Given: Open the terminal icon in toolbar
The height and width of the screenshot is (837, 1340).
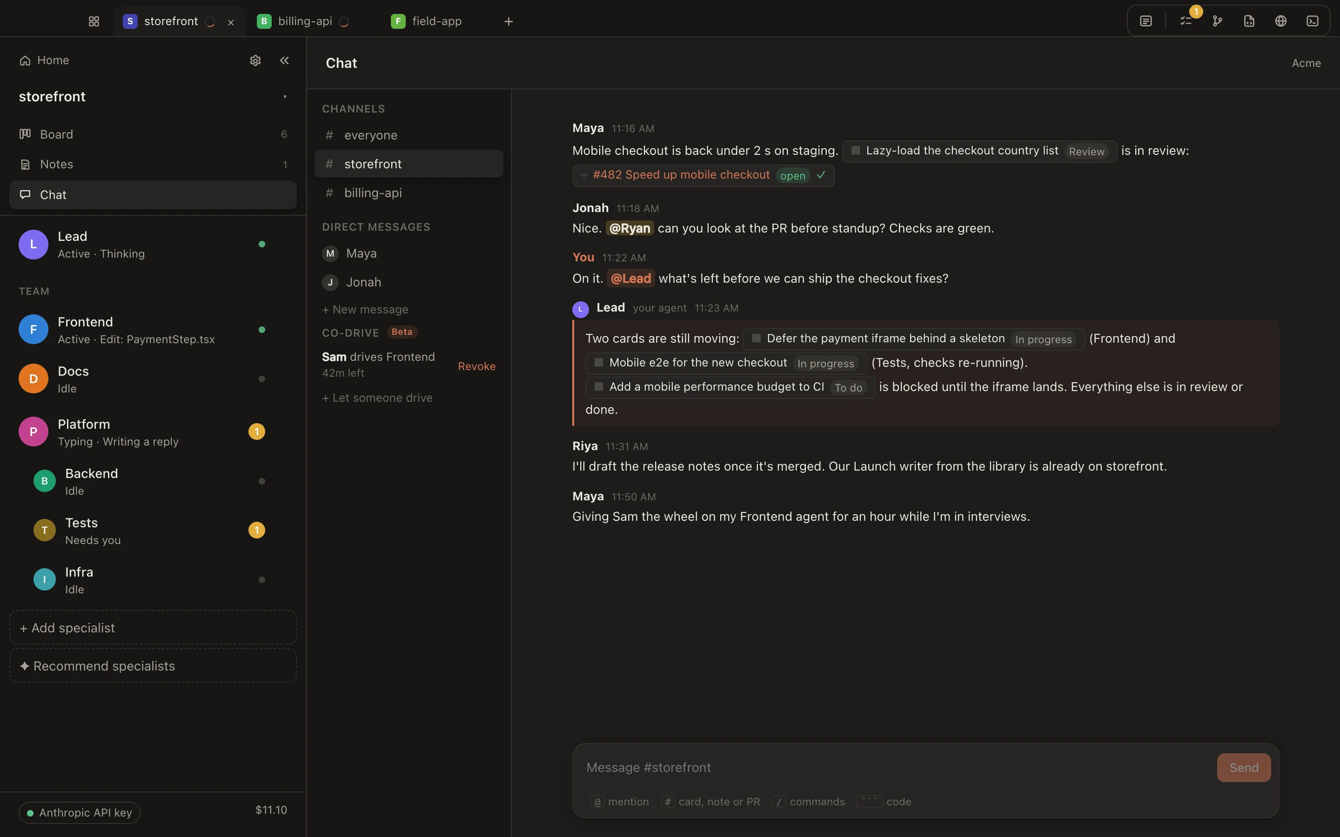Looking at the screenshot, I should [x=1312, y=21].
